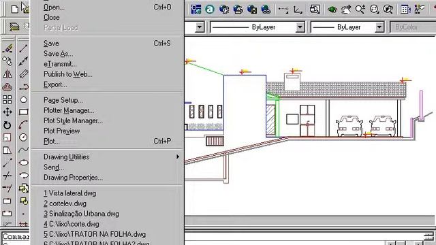Select the Trim tool
This screenshot has width=436, height=245.
(x=7, y=176)
